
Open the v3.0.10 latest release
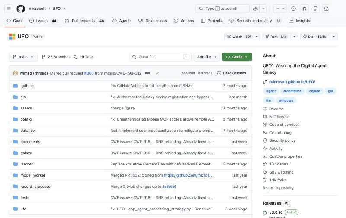(x=276, y=212)
